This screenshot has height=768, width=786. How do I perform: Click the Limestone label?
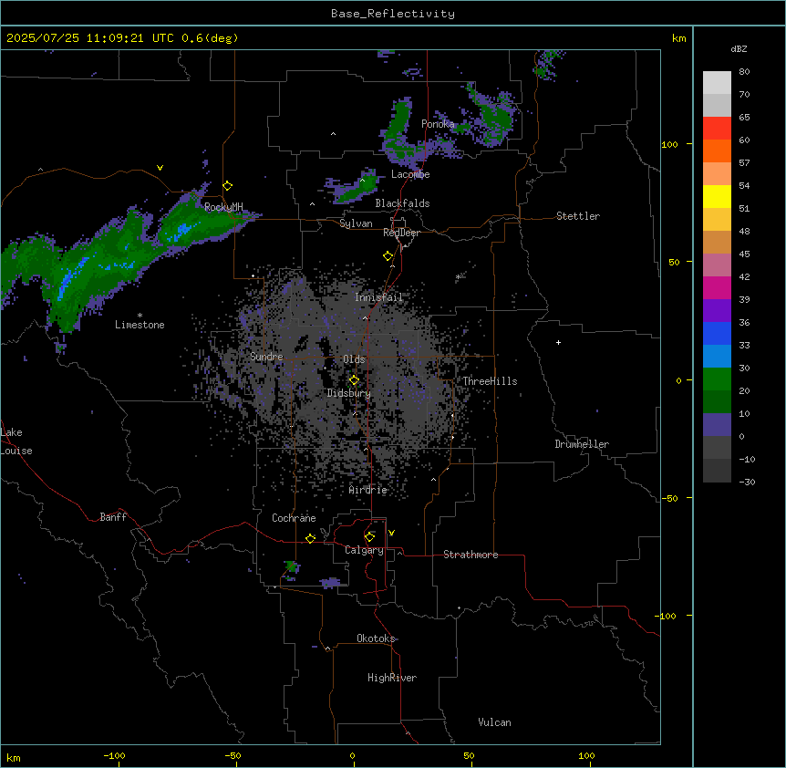tap(140, 325)
